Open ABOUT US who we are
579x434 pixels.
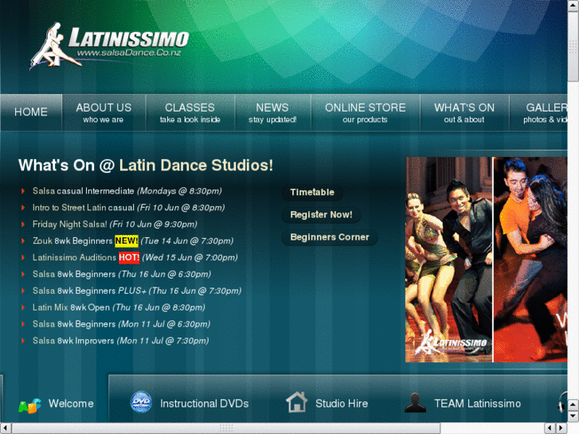(x=104, y=112)
